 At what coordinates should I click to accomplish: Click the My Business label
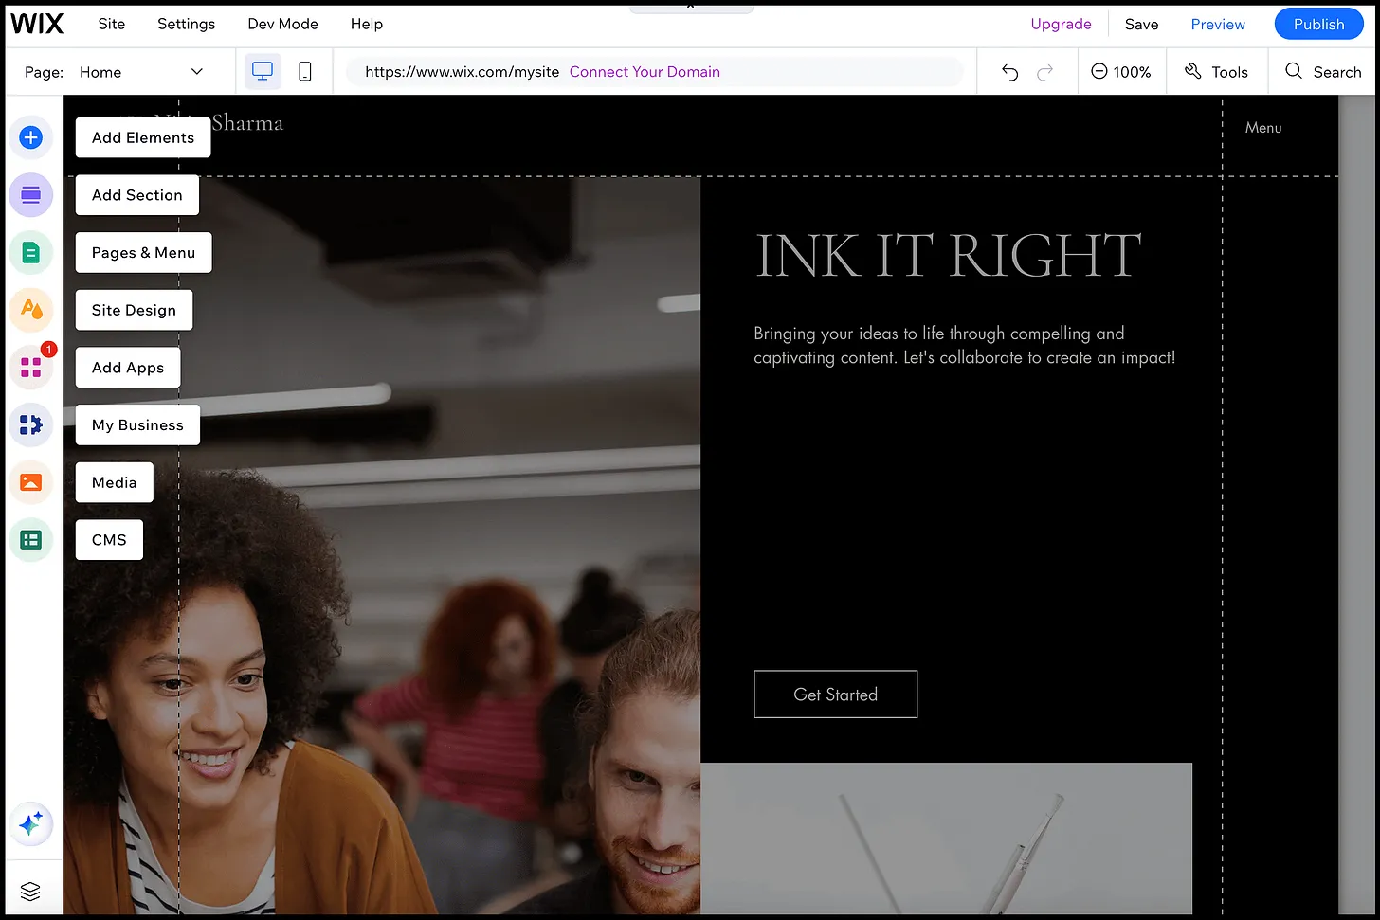[x=137, y=425]
